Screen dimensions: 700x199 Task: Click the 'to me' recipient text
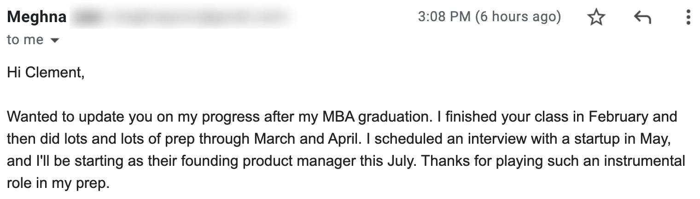25,40
